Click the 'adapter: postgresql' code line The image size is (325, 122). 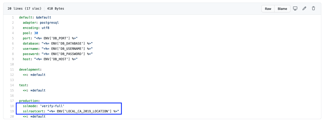click(x=41, y=23)
